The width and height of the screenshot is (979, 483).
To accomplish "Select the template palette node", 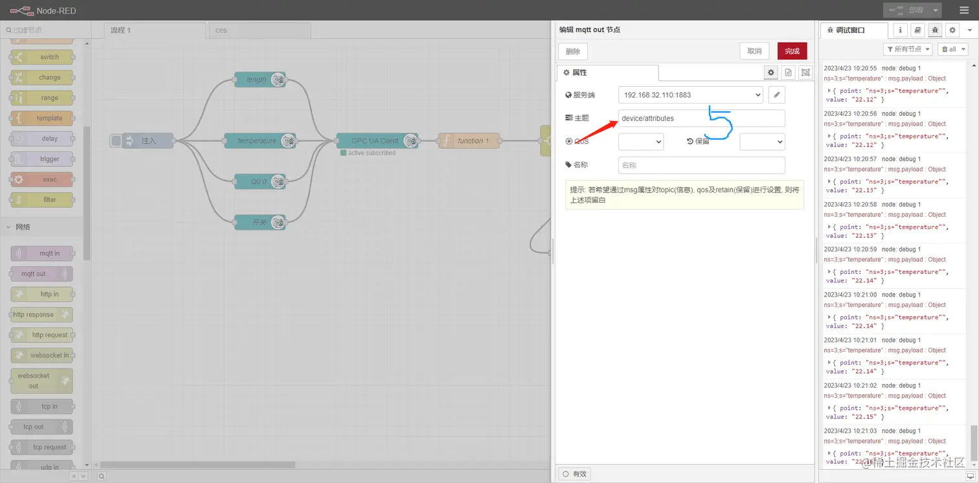I will (41, 118).
